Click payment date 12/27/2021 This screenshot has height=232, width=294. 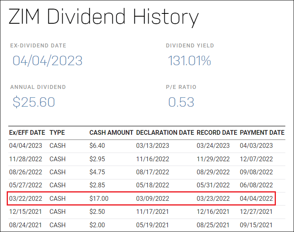pyautogui.click(x=256, y=211)
